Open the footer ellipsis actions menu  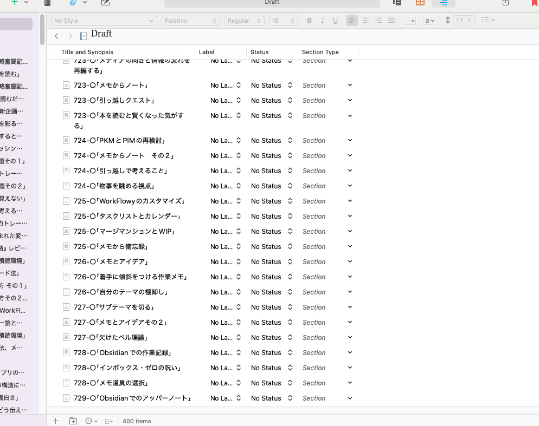91,421
